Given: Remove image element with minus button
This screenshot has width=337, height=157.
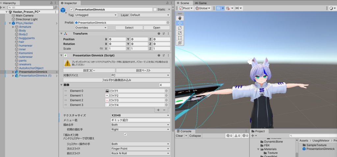Looking at the screenshot, I should click(164, 110).
